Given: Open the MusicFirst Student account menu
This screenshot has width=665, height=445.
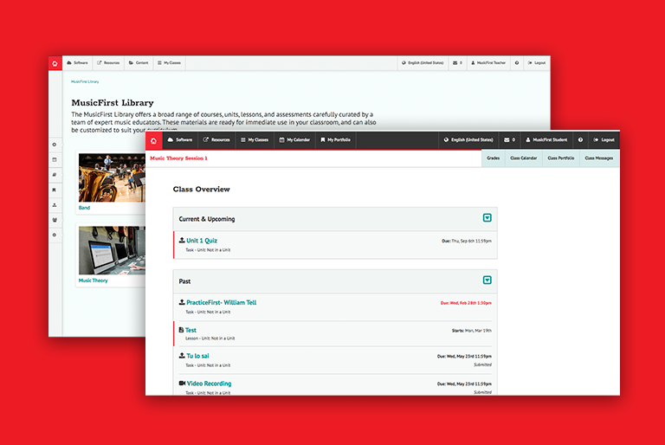Looking at the screenshot, I should point(546,140).
